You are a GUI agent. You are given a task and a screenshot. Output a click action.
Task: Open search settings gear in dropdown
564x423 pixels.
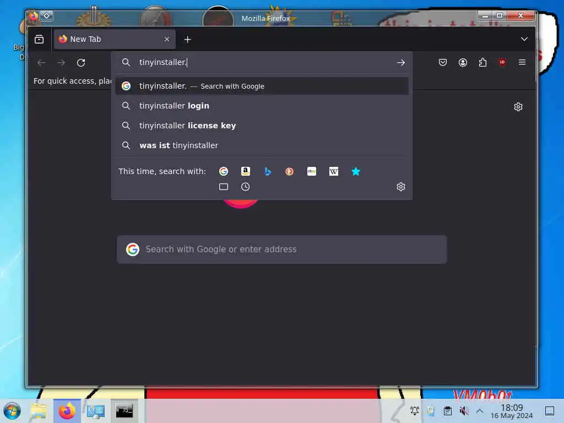point(401,187)
